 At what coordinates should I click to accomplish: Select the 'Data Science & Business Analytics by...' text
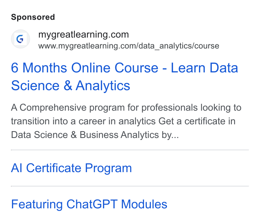coord(95,135)
